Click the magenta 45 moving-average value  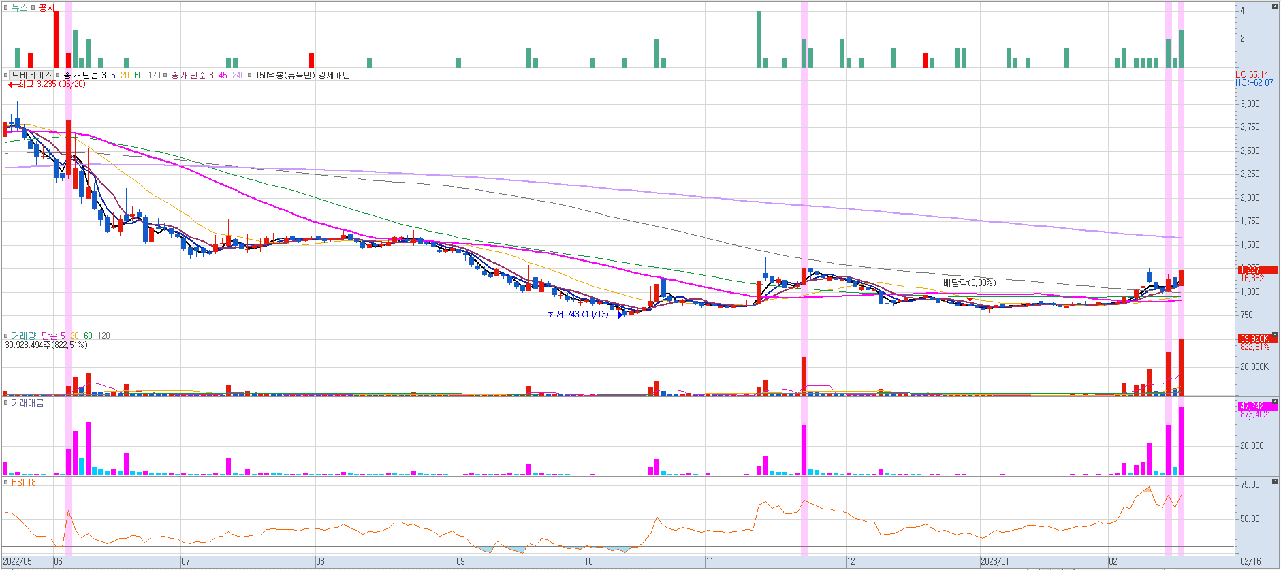point(223,75)
